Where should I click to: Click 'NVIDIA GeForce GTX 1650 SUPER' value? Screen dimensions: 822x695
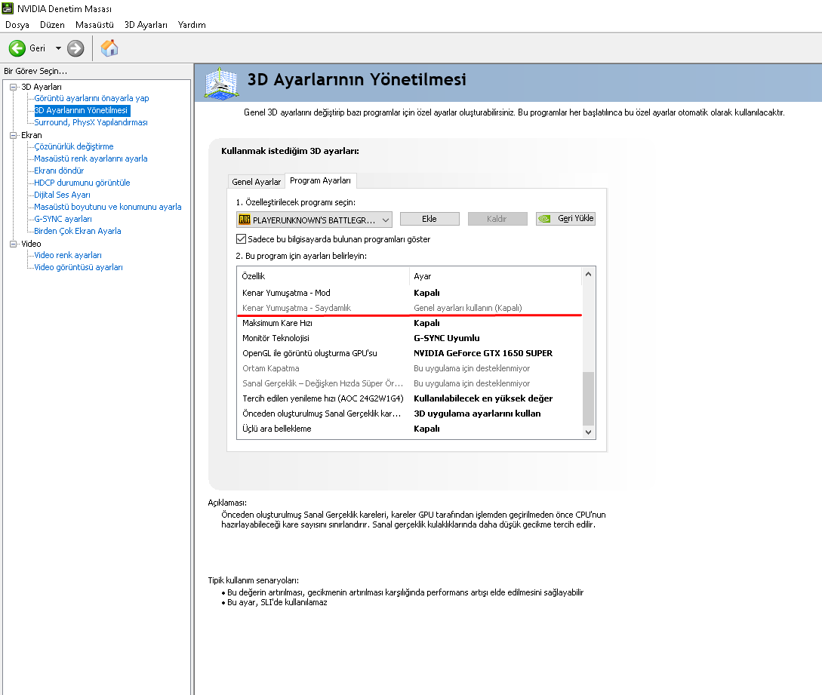(483, 353)
